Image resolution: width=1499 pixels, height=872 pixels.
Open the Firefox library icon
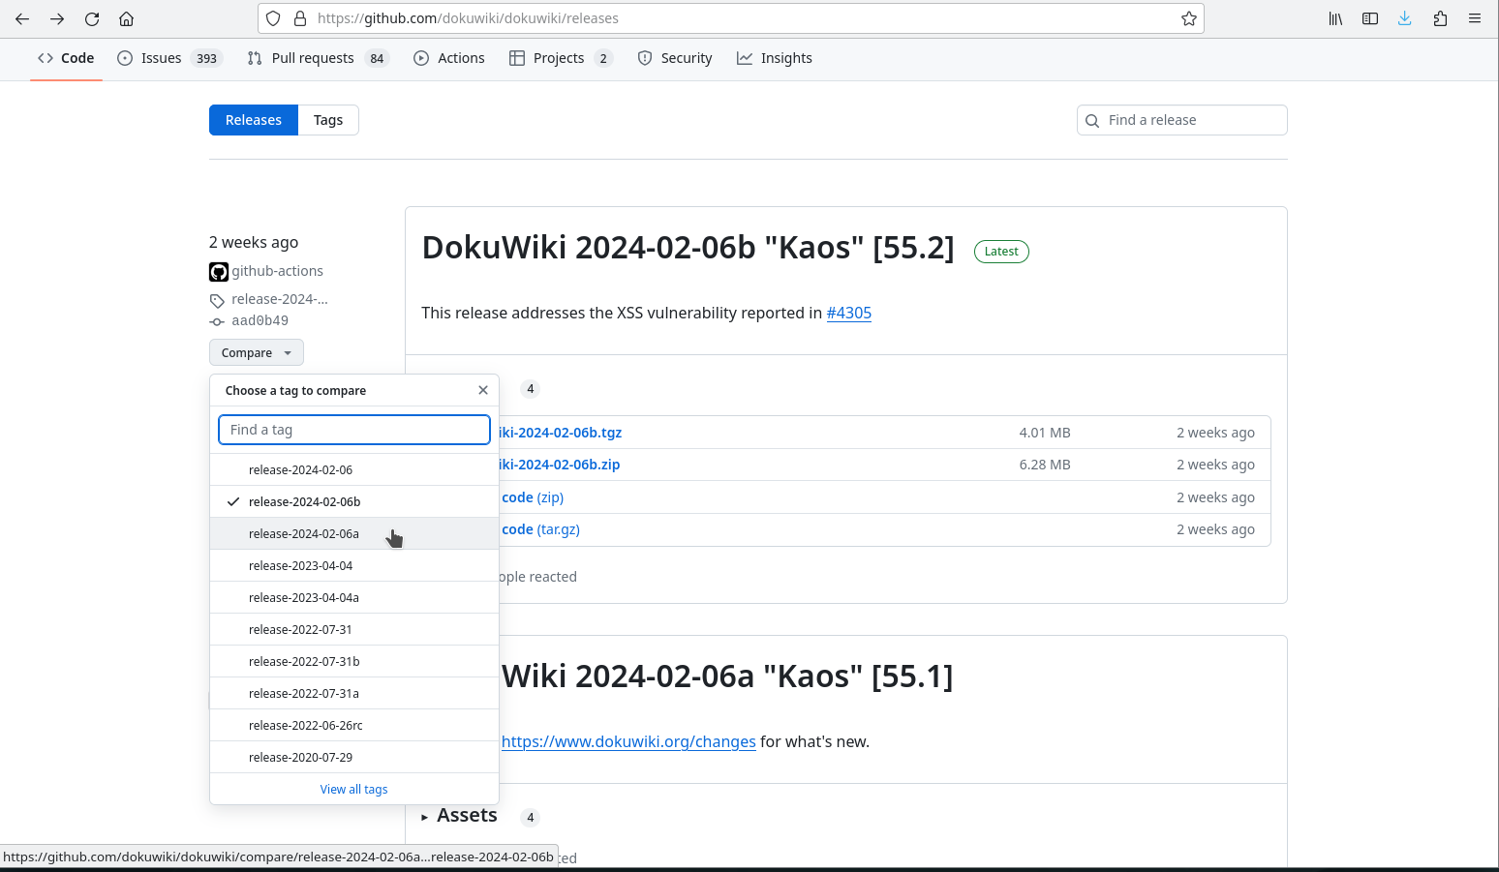(x=1335, y=18)
